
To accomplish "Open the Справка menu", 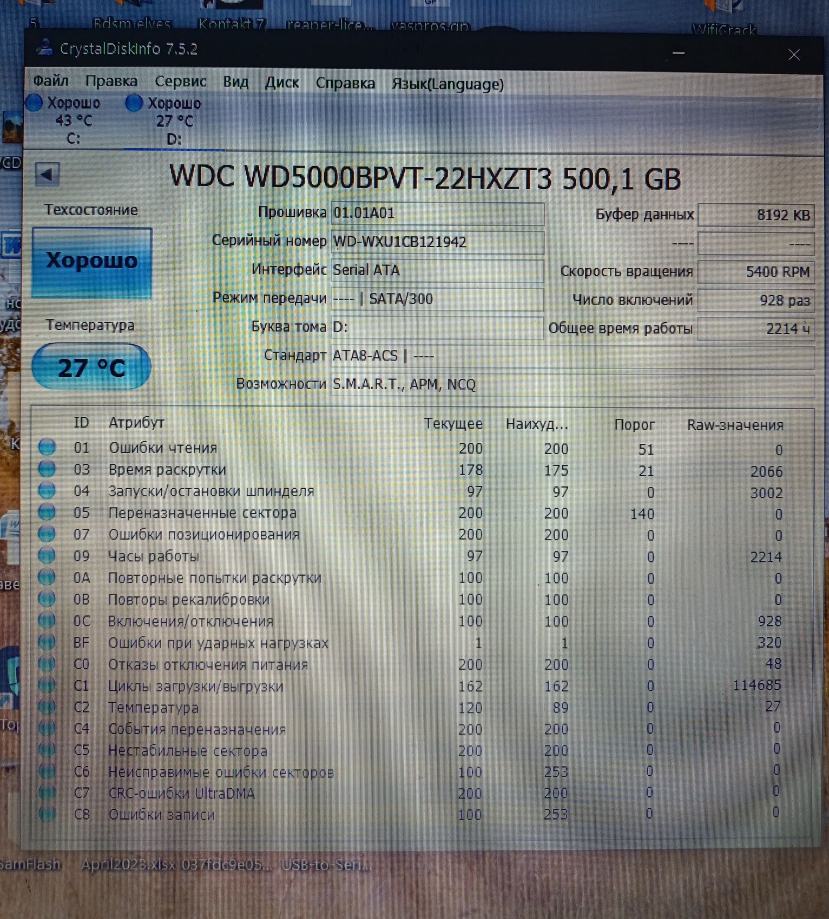I will pos(345,83).
